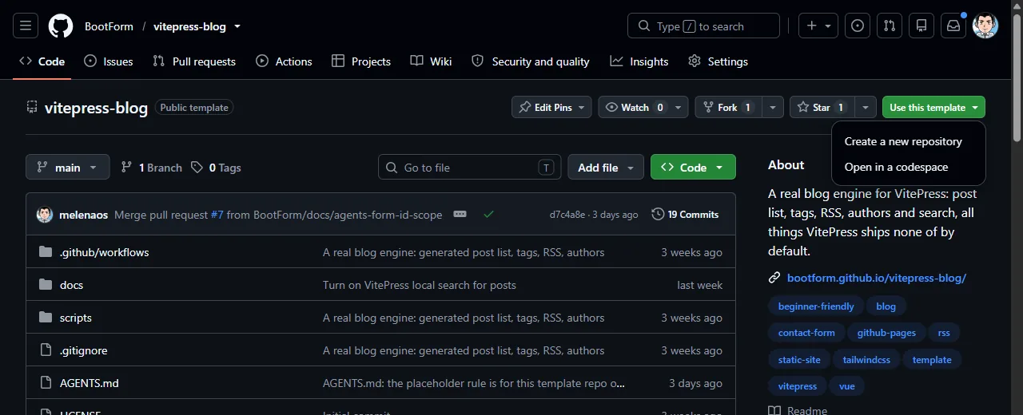
Task: View the 0 Tags link
Action: [x=216, y=168]
